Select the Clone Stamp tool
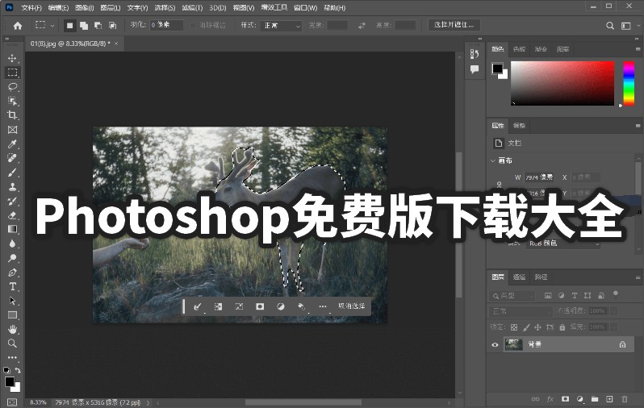The width and height of the screenshot is (644, 408). tap(12, 187)
